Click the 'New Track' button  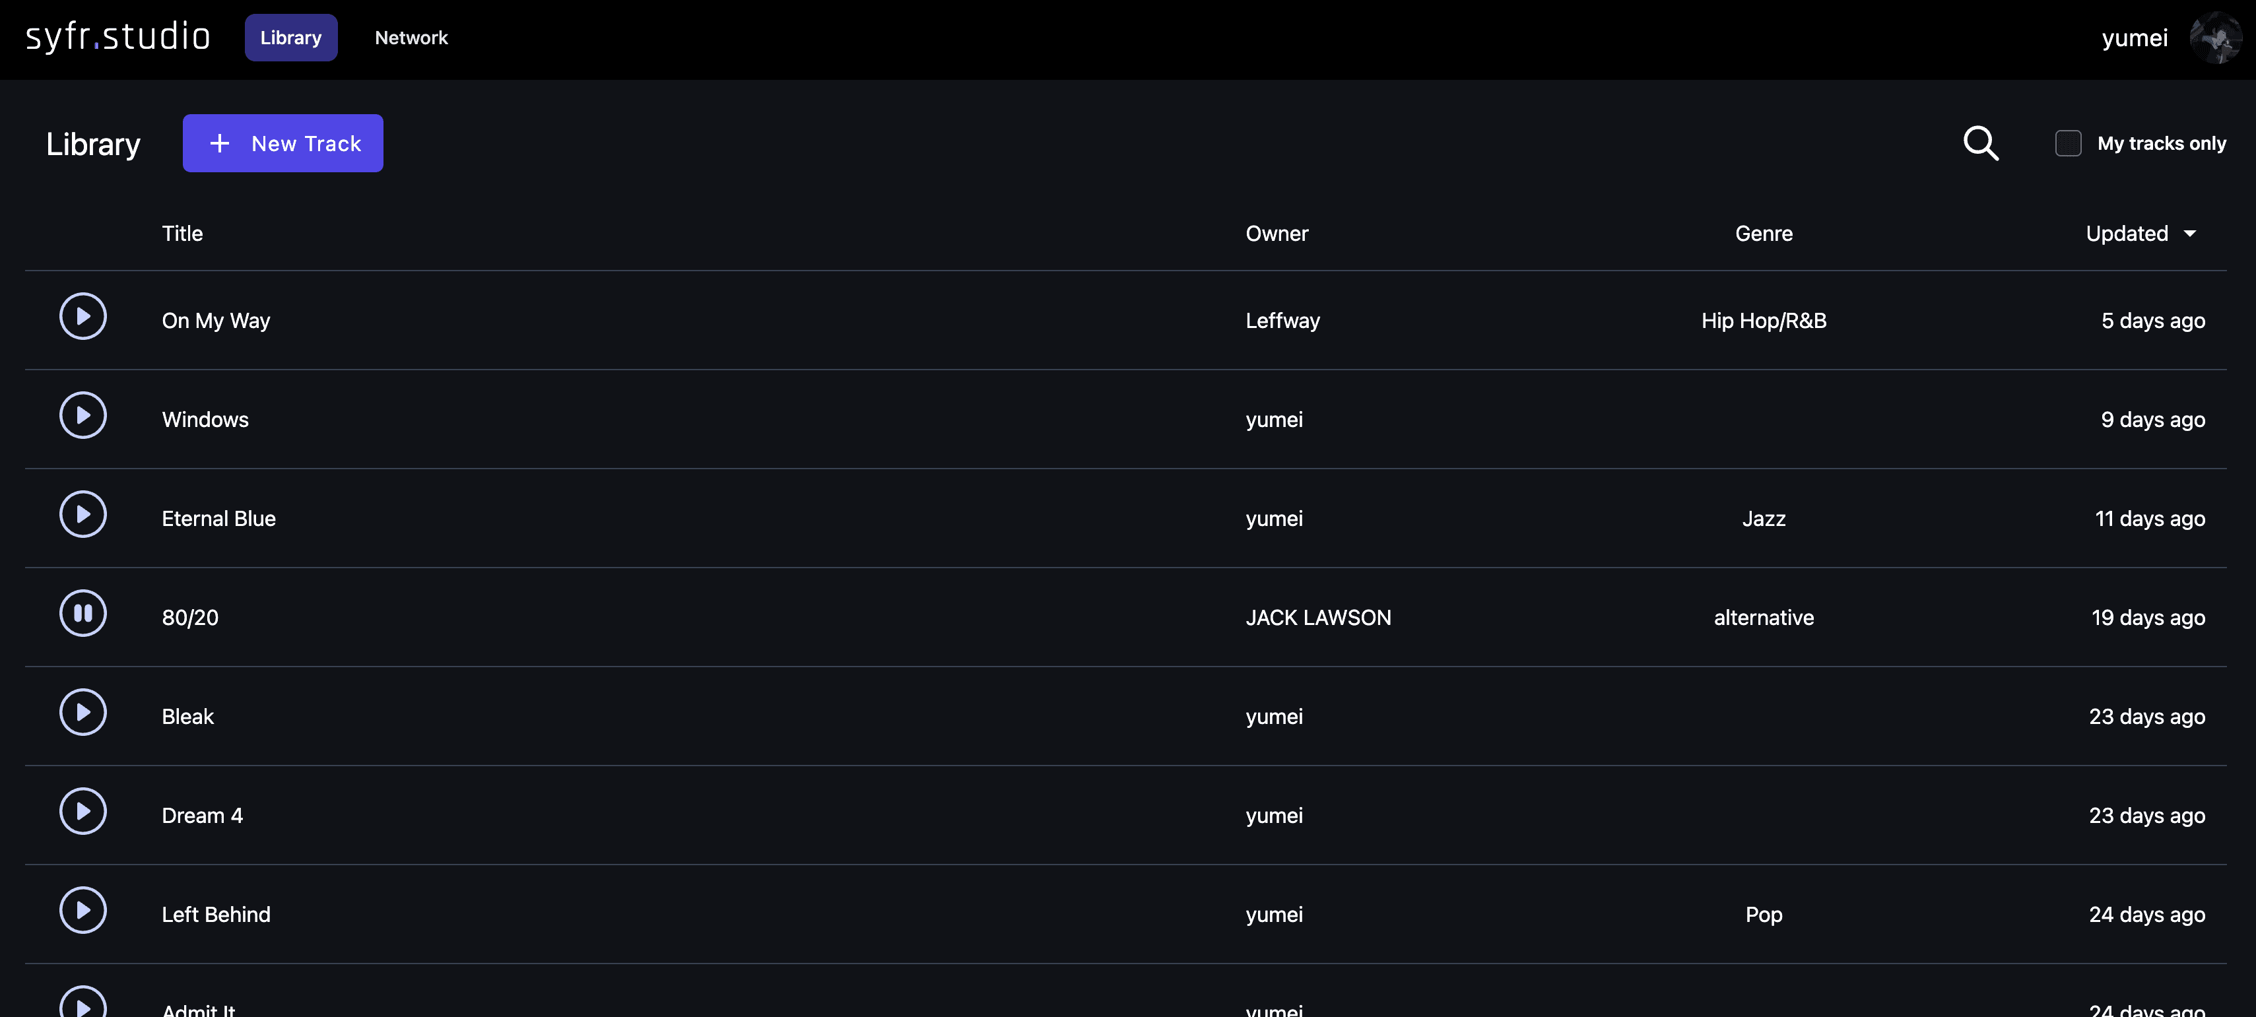tap(282, 143)
